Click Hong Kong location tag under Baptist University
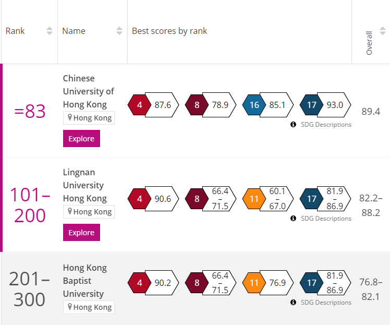390x325 pixels. tap(89, 307)
